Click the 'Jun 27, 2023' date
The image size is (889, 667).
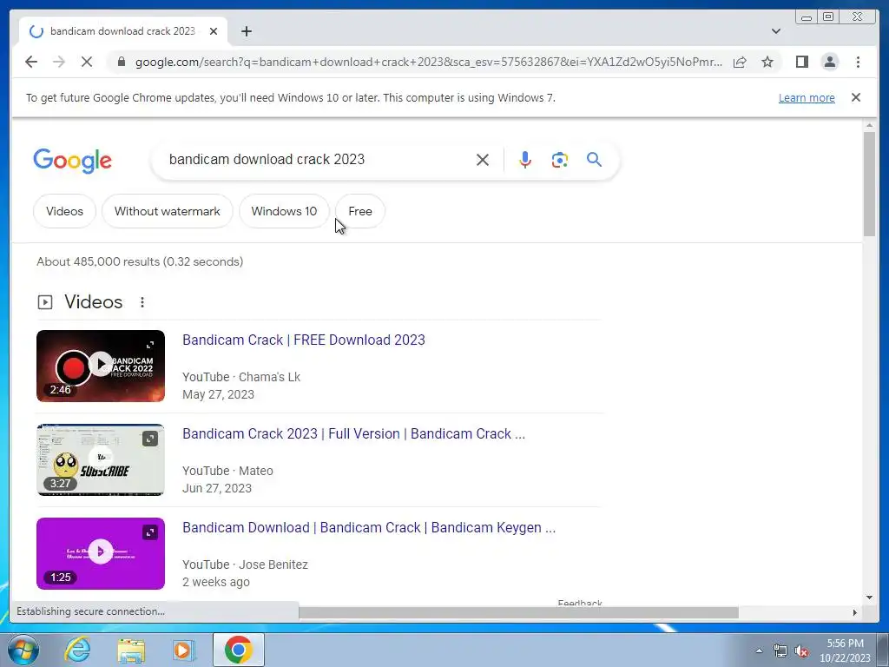pyautogui.click(x=216, y=488)
